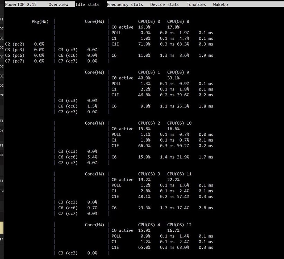Select the 31.9% C6 value for CPU 10

pos(183,157)
